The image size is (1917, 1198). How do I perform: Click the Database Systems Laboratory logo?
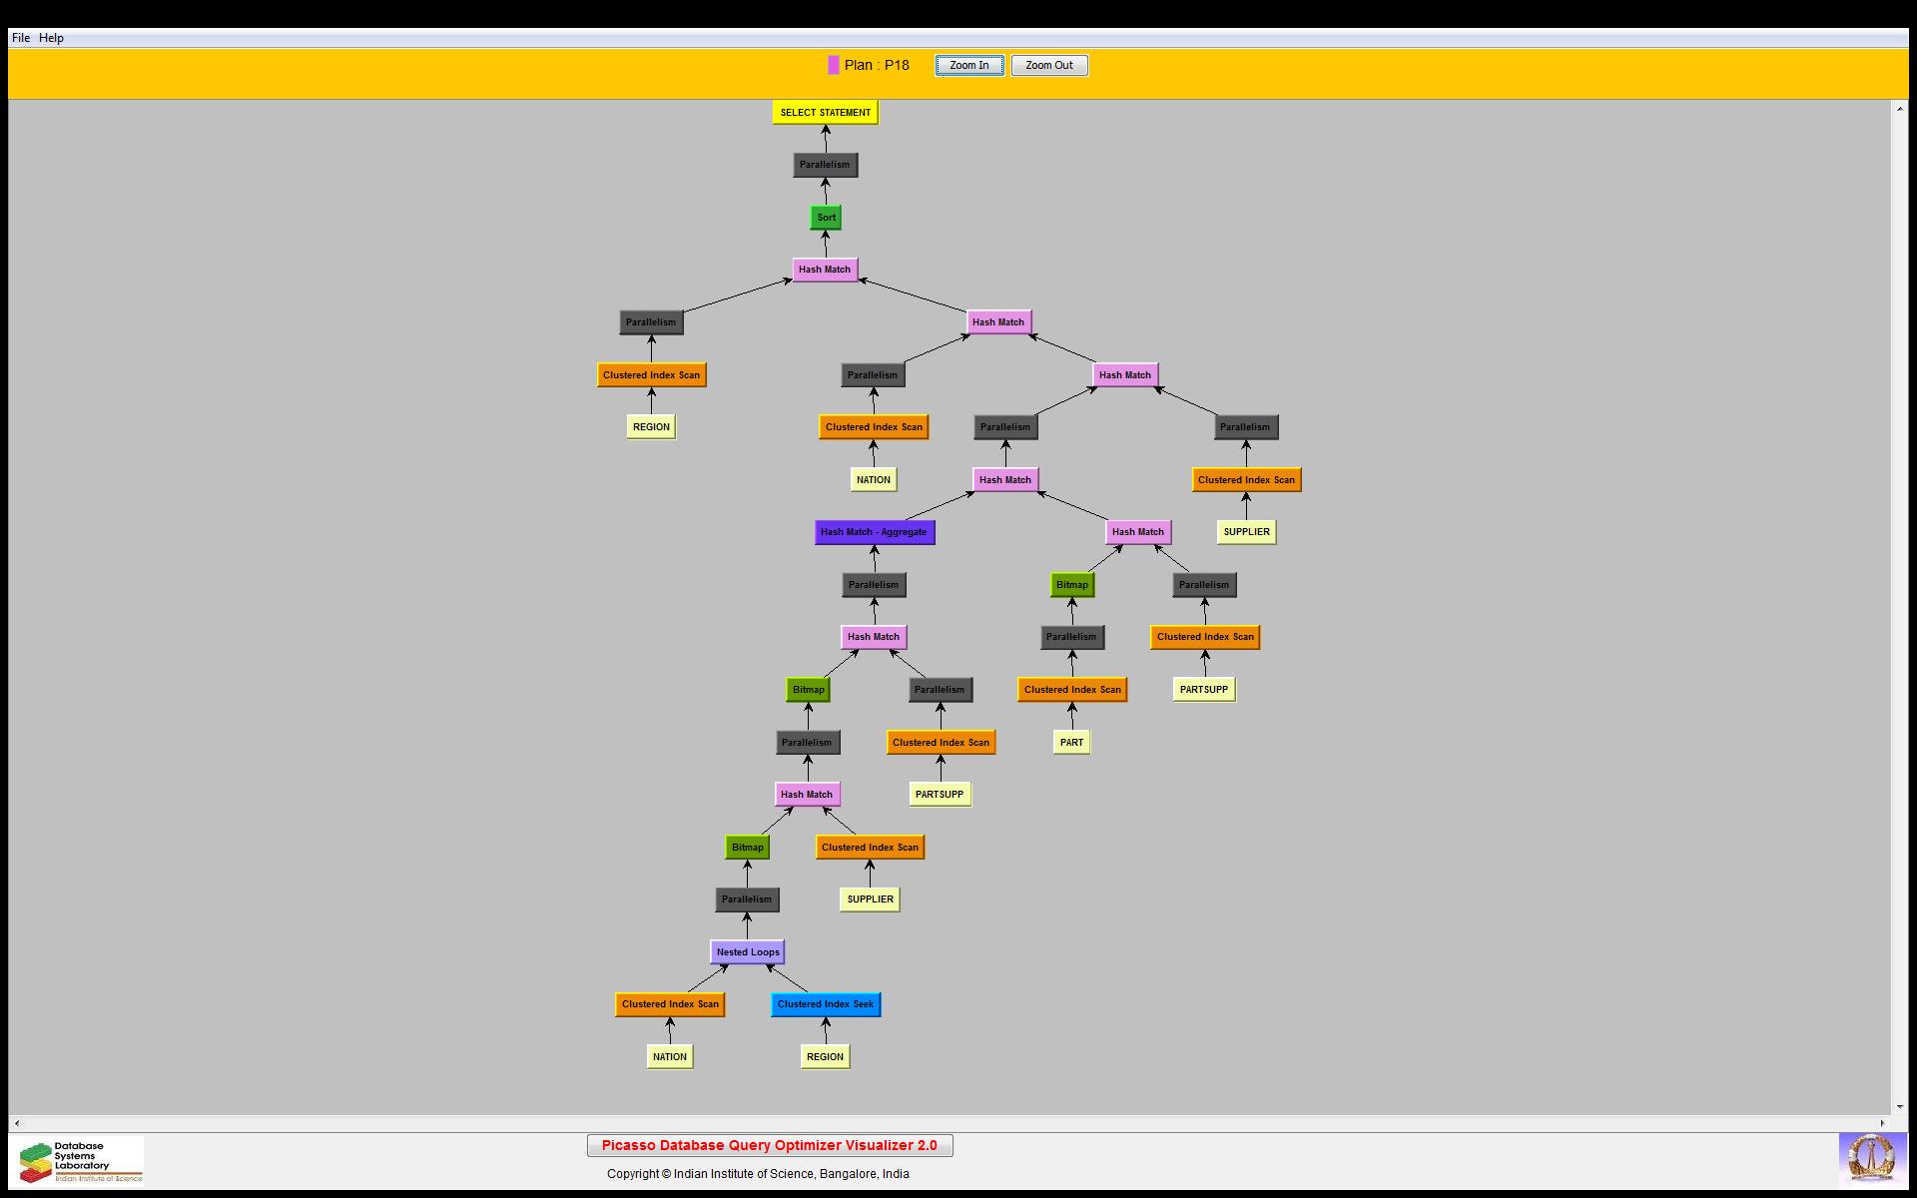click(81, 1161)
